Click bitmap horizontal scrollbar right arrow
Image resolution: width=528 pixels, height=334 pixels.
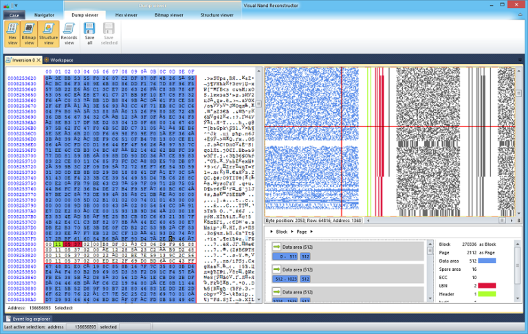tap(511, 220)
